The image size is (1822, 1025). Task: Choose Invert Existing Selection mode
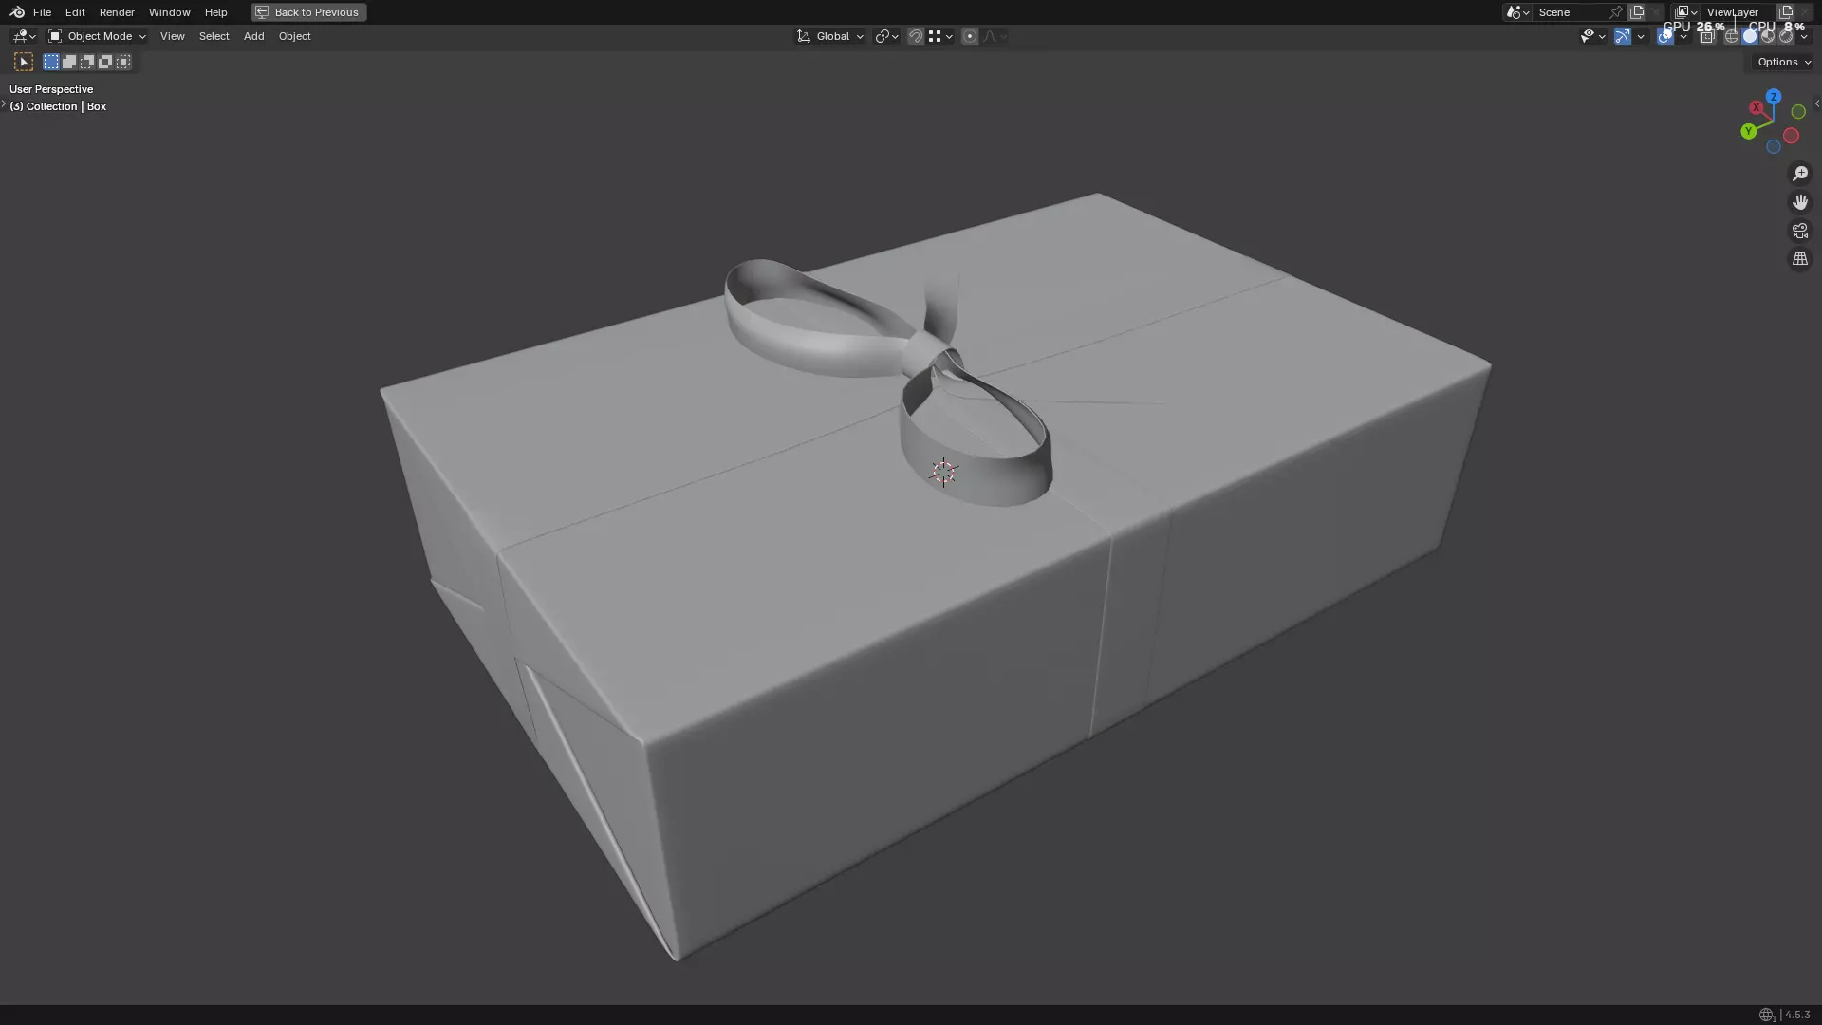pos(105,62)
